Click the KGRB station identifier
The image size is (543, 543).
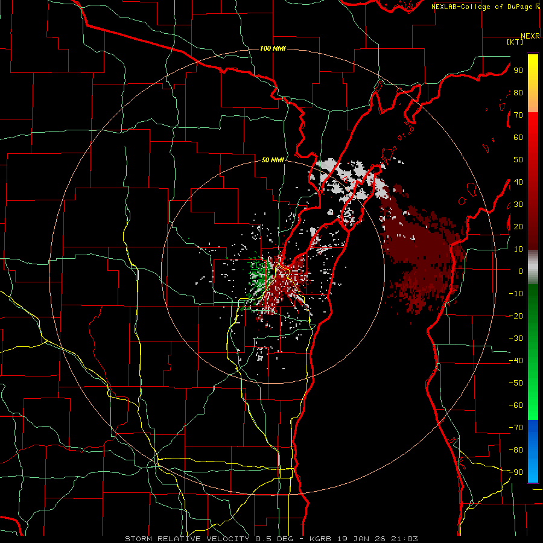tap(320, 539)
